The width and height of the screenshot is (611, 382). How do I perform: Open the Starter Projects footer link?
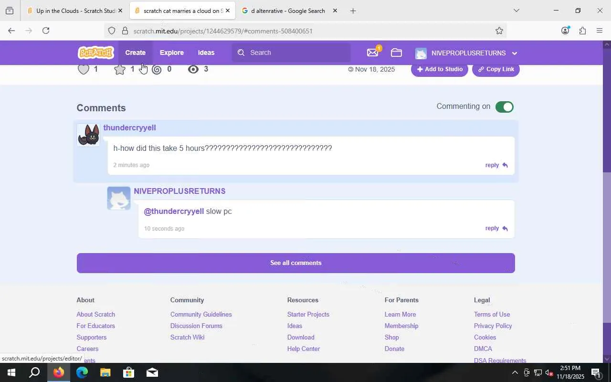click(x=308, y=315)
